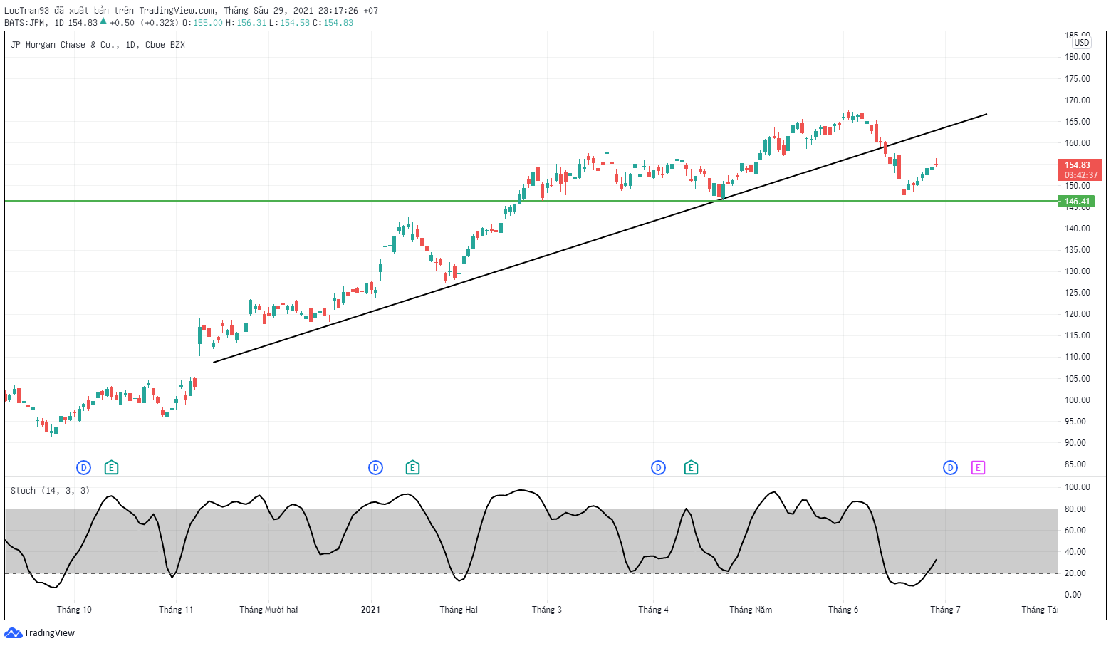Click the 20.00 value on the Stoch scale
1111x646 pixels.
pos(1075,573)
